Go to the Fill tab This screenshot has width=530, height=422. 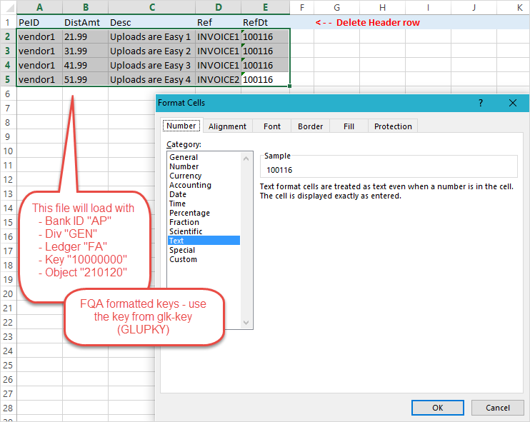pos(349,126)
